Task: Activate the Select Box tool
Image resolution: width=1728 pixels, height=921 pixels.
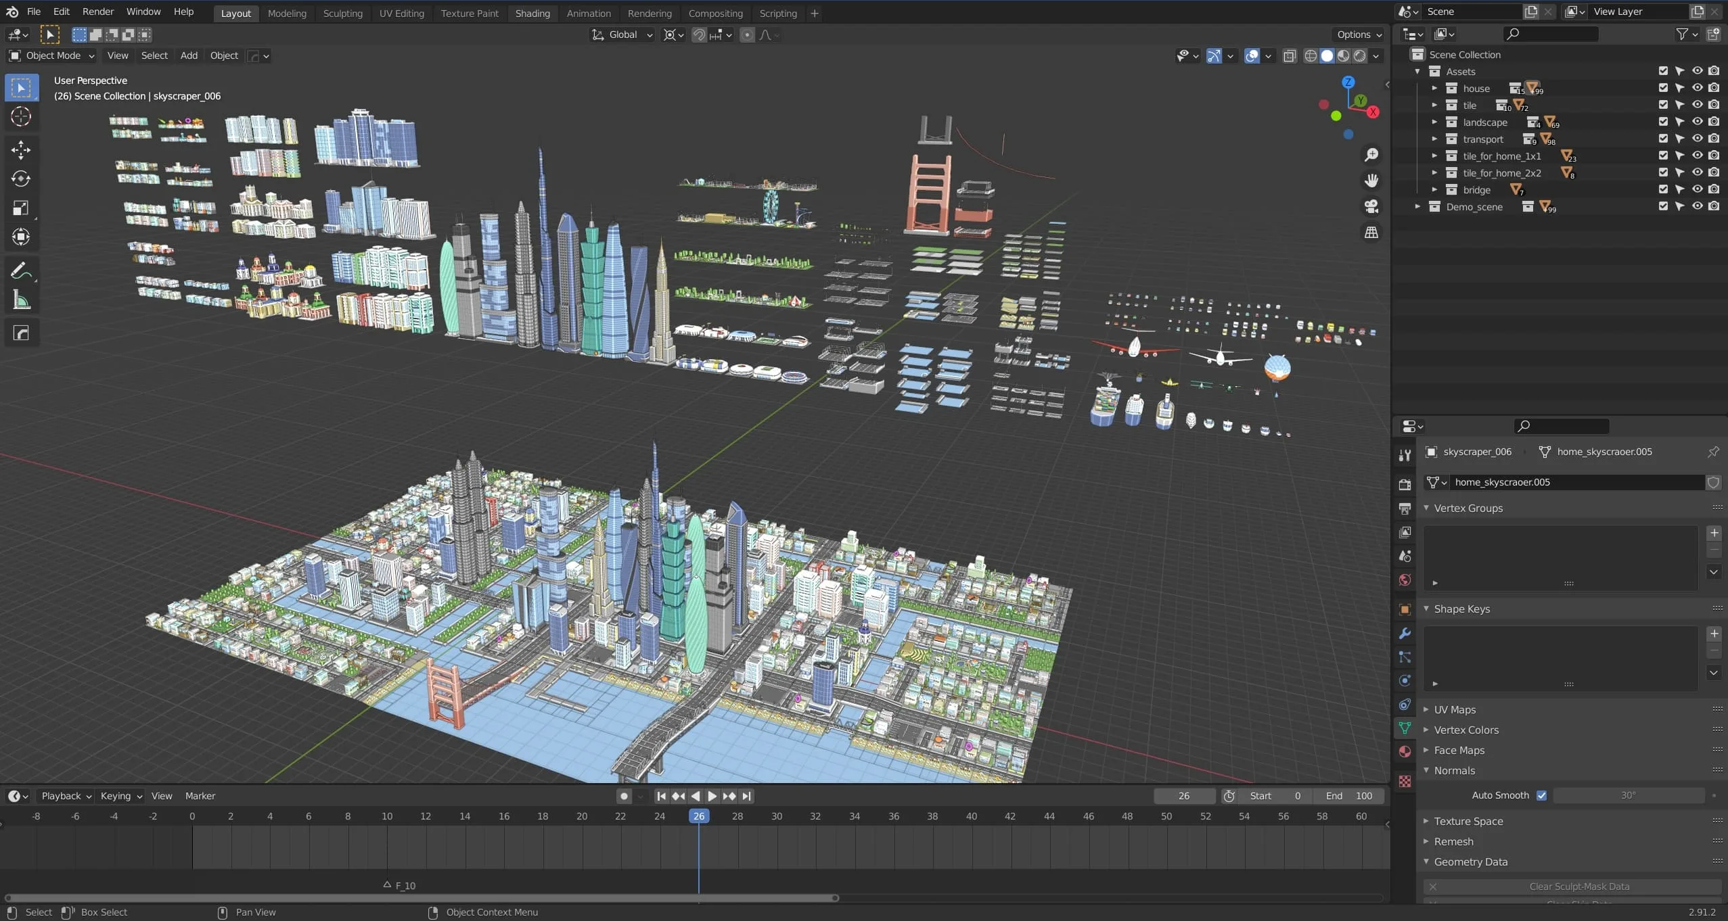Action: point(21,88)
